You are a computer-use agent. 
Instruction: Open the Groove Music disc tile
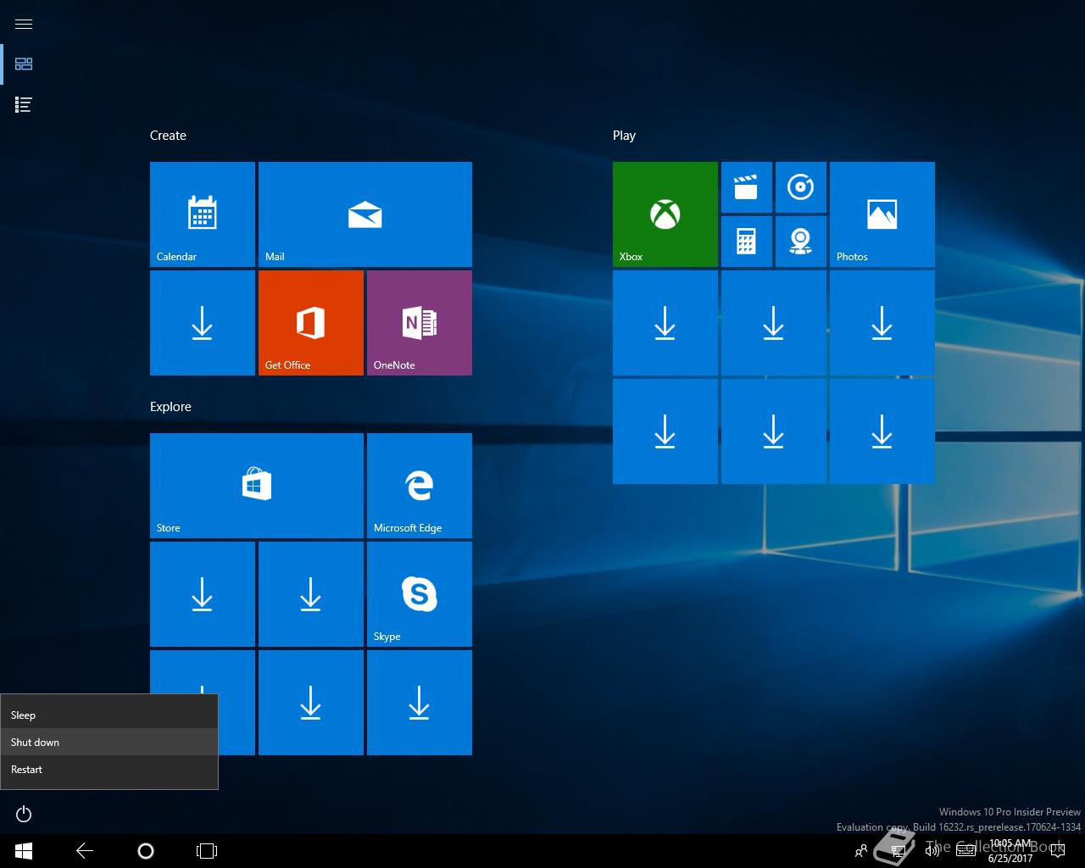(x=801, y=187)
